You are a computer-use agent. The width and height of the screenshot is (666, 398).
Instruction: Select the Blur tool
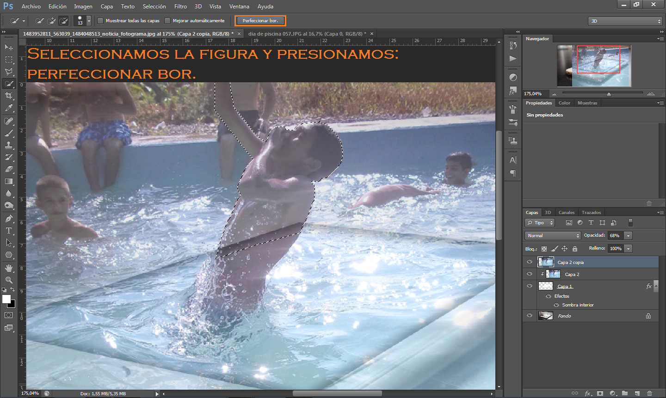9,193
